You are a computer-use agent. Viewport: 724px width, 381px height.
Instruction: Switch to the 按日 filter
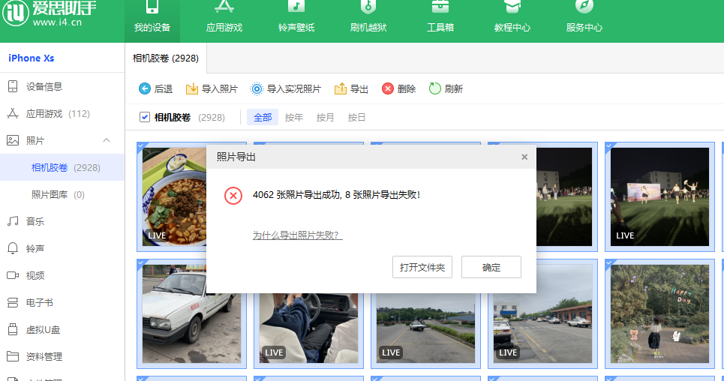tap(356, 117)
